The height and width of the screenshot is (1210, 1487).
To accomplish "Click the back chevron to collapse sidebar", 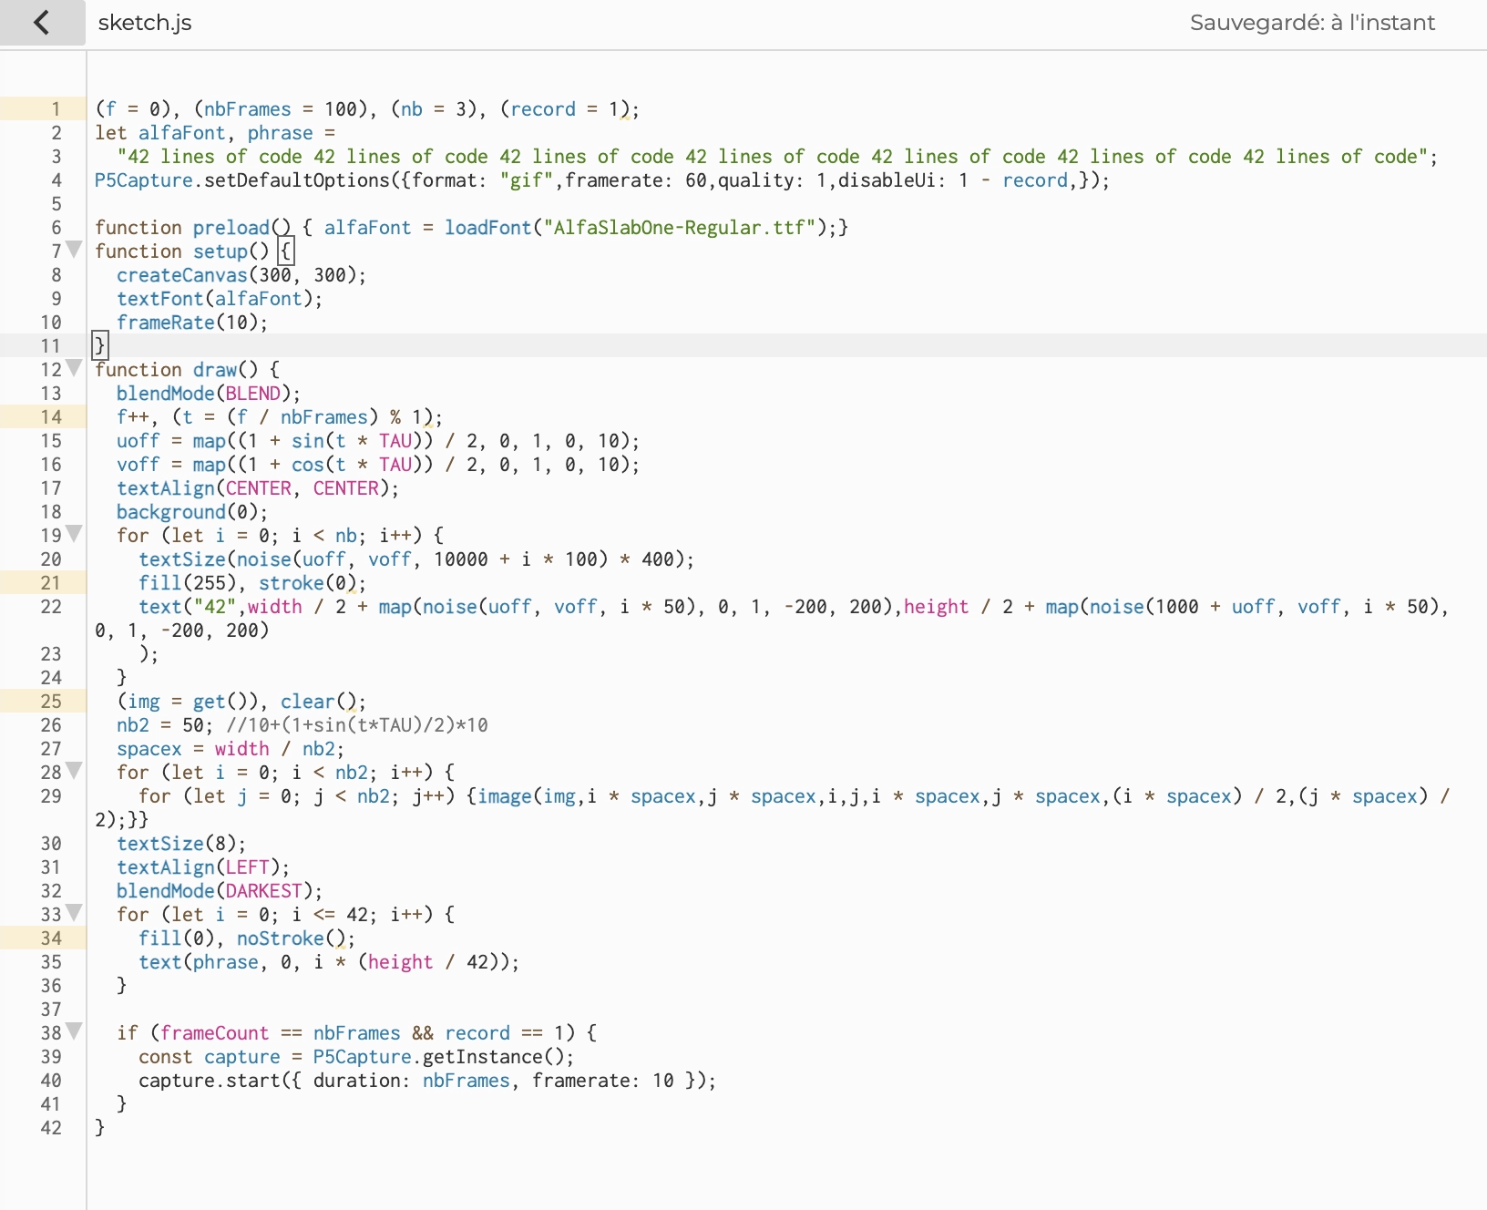I will (42, 23).
